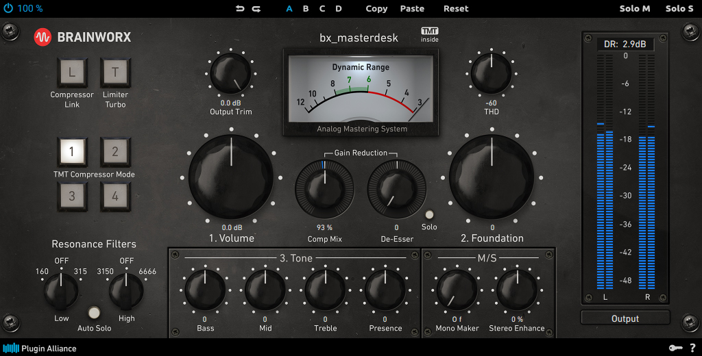Switch to preset slot D
Viewport: 702px width, 356px height.
point(339,9)
